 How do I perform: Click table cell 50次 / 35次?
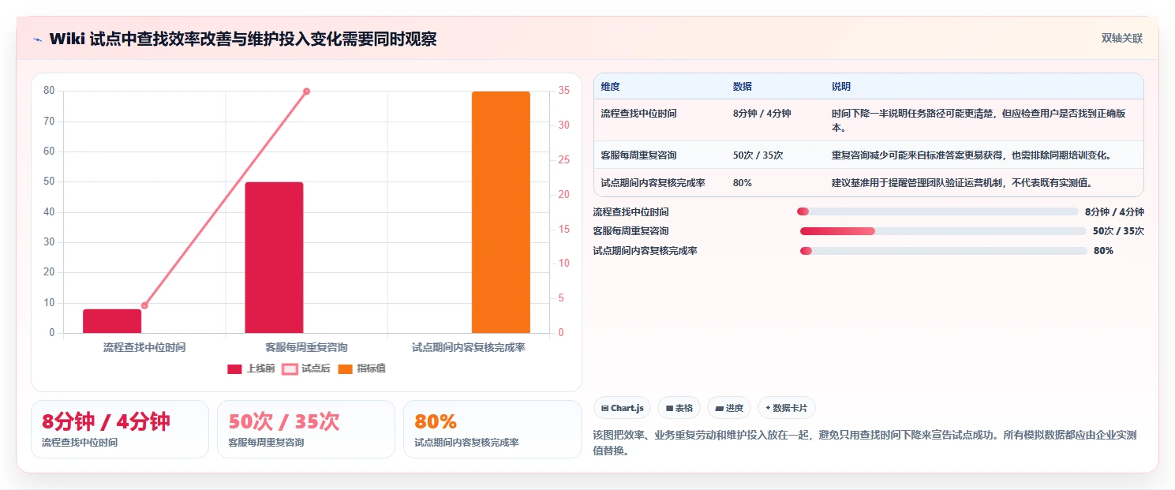[758, 155]
